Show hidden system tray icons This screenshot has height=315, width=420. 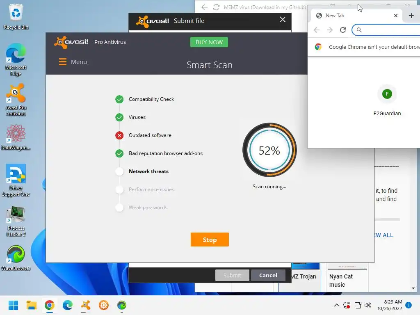[x=337, y=305]
